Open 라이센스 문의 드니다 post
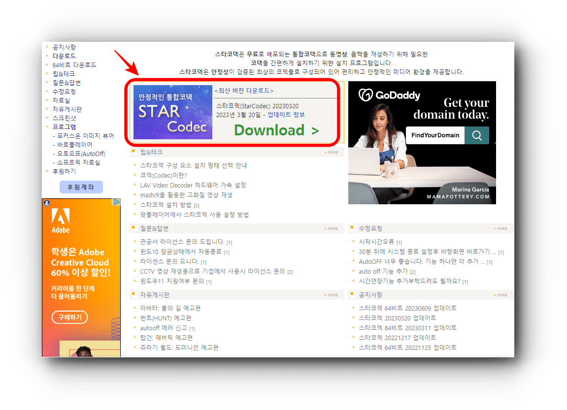Viewport: 567px width, 410px height. [x=169, y=261]
